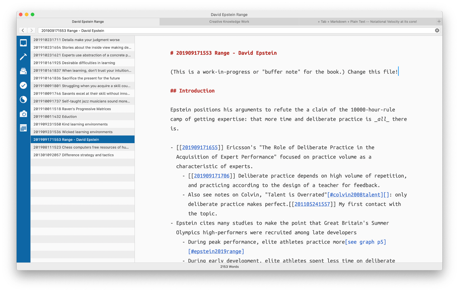459x292 pixels.
Task: Open note 'Wicked learning environments'
Action: [x=83, y=132]
